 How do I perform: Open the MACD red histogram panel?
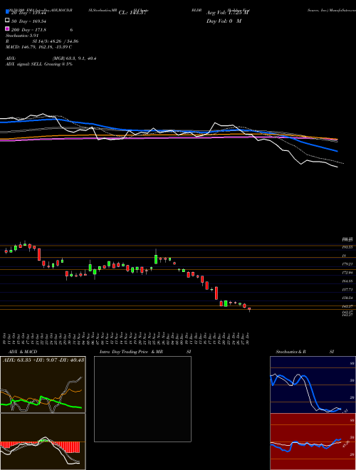click(x=43, y=442)
